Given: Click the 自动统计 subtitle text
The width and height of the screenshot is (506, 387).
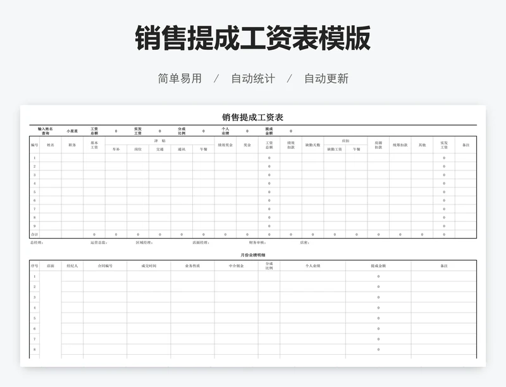Looking at the screenshot, I should pyautogui.click(x=253, y=78).
